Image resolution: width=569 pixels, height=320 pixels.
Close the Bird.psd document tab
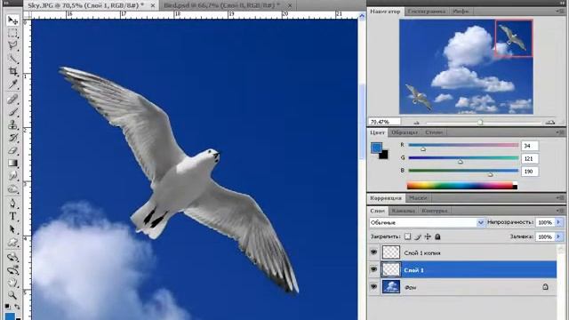coord(290,5)
